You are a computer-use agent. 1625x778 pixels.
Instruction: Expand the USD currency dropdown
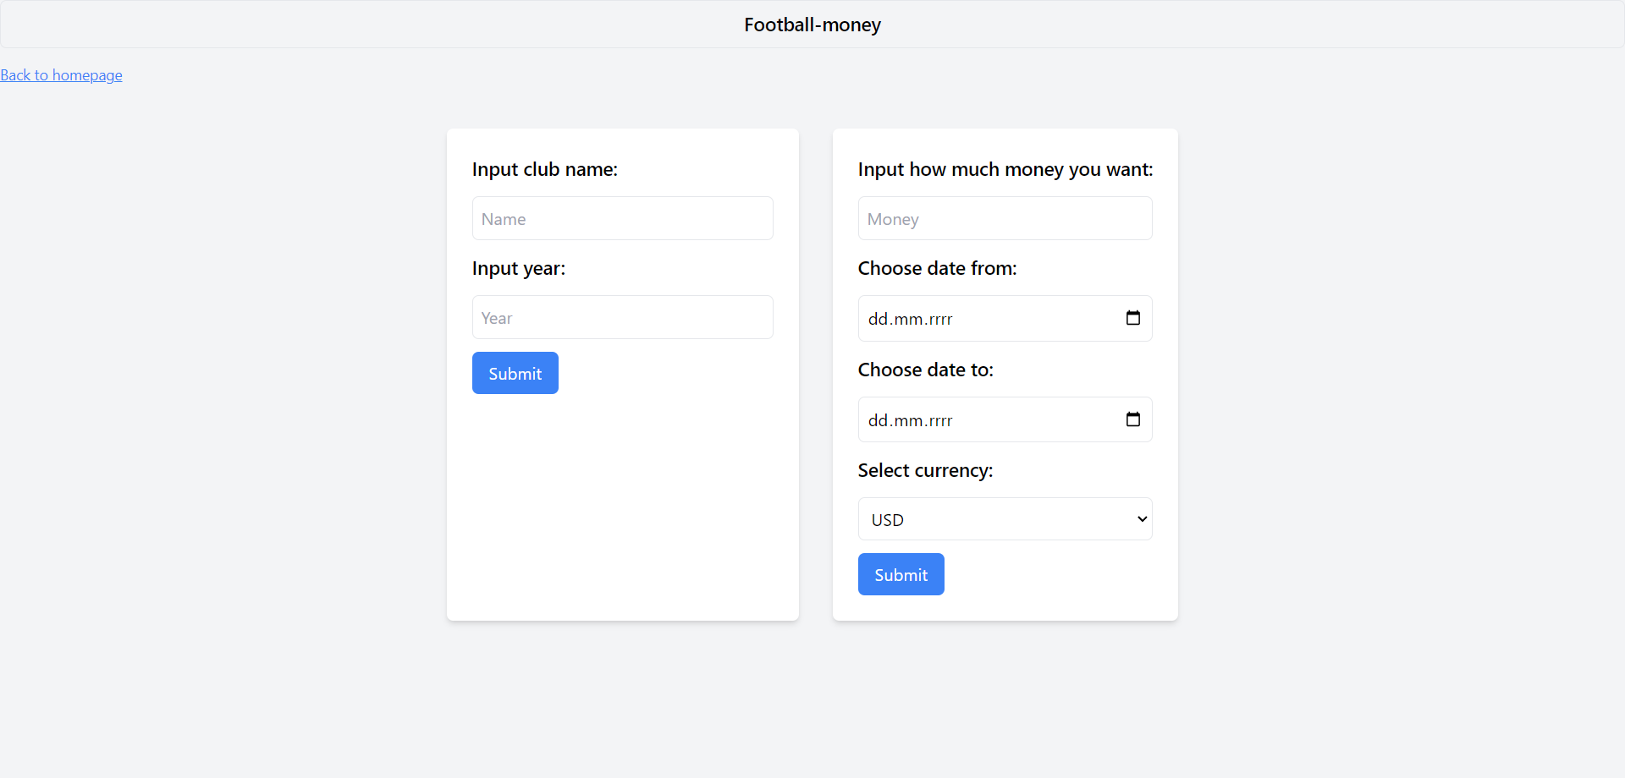(x=1005, y=519)
